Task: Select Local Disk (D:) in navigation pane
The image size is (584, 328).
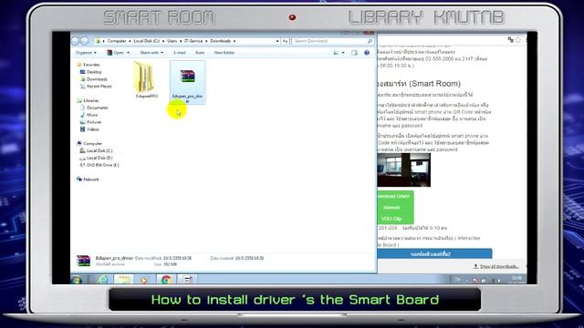Action: coord(96,158)
